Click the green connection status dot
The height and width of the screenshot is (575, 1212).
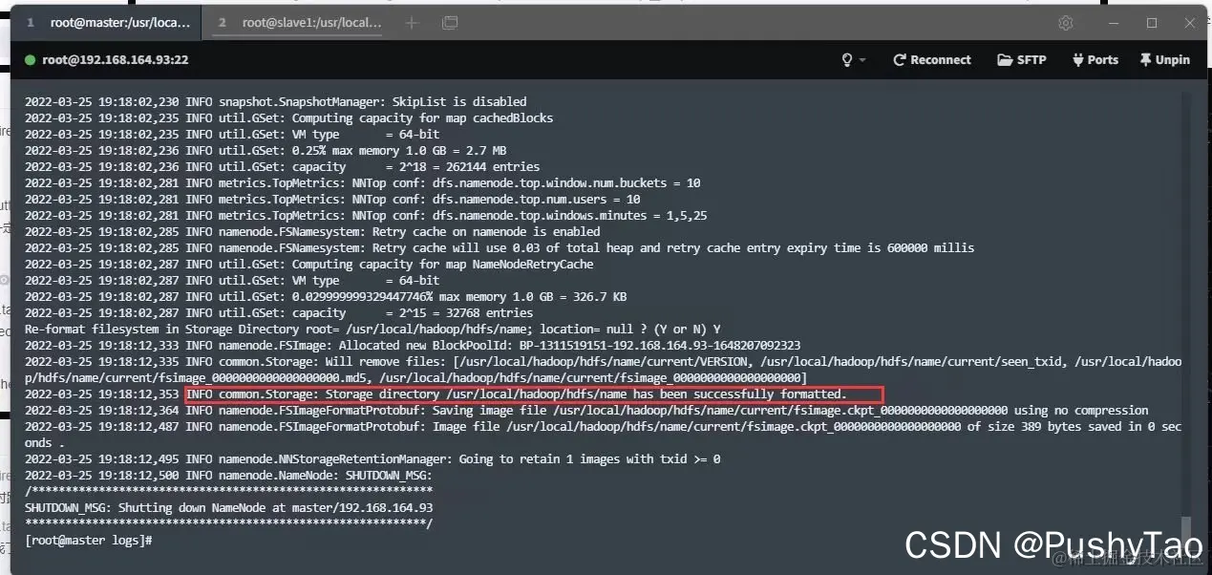(31, 59)
